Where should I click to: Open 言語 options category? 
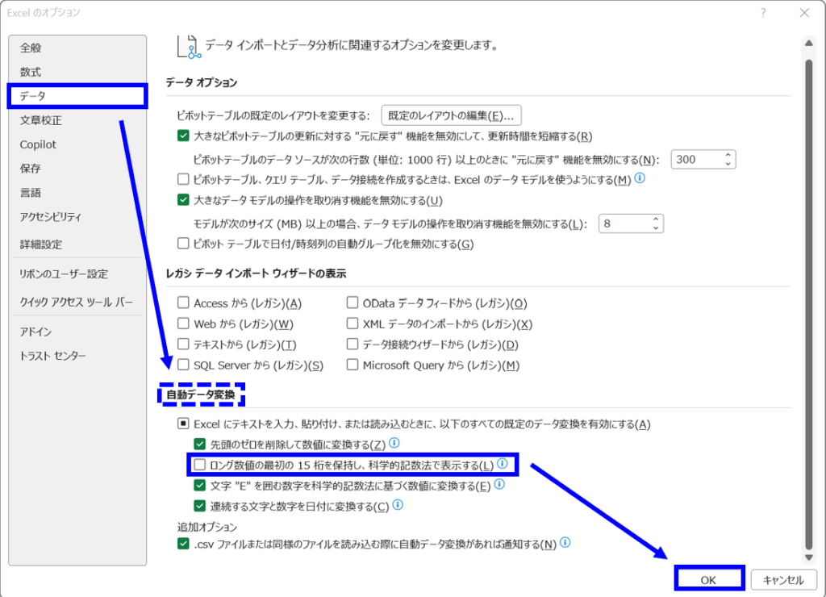click(x=77, y=193)
